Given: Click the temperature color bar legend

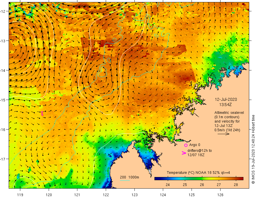Looking at the screenshot, I should (x=199, y=178).
